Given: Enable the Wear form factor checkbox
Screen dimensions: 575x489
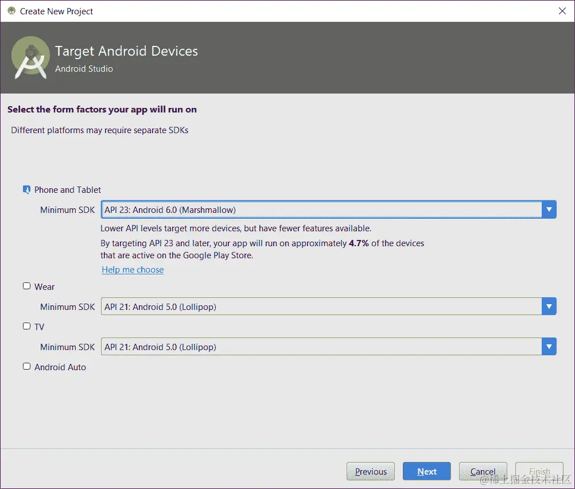Looking at the screenshot, I should [x=27, y=286].
